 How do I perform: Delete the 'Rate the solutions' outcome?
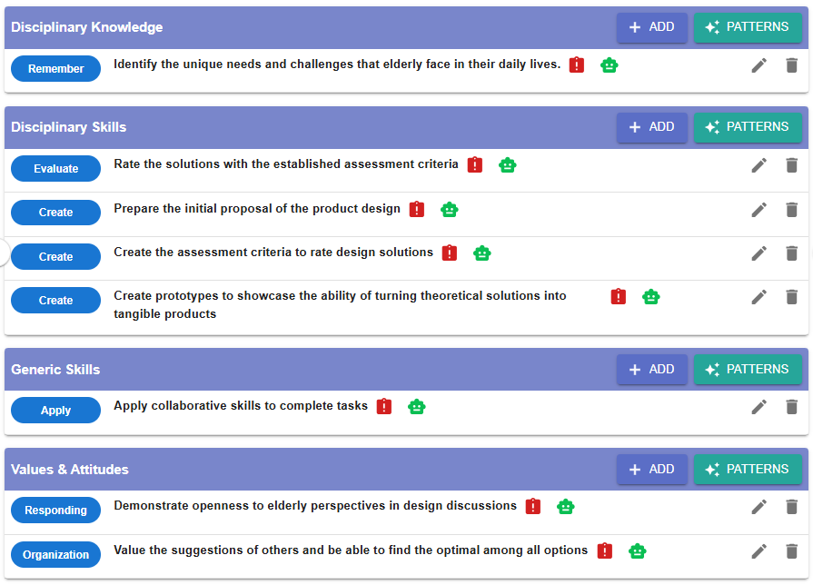791,165
